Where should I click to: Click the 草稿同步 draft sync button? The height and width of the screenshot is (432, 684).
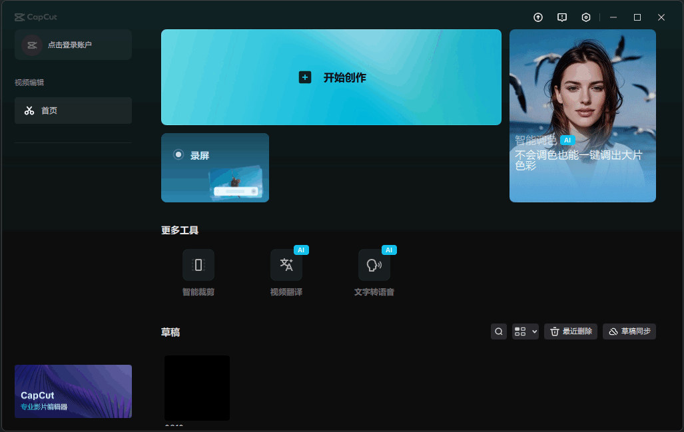tap(629, 331)
